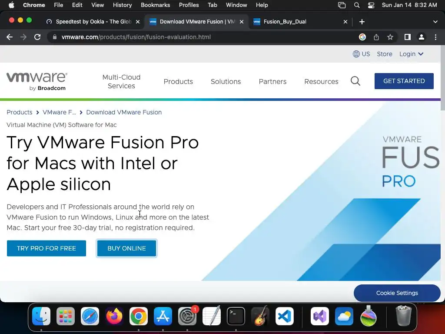Open Finder from the Dock
The width and height of the screenshot is (445, 334).
pos(41,316)
